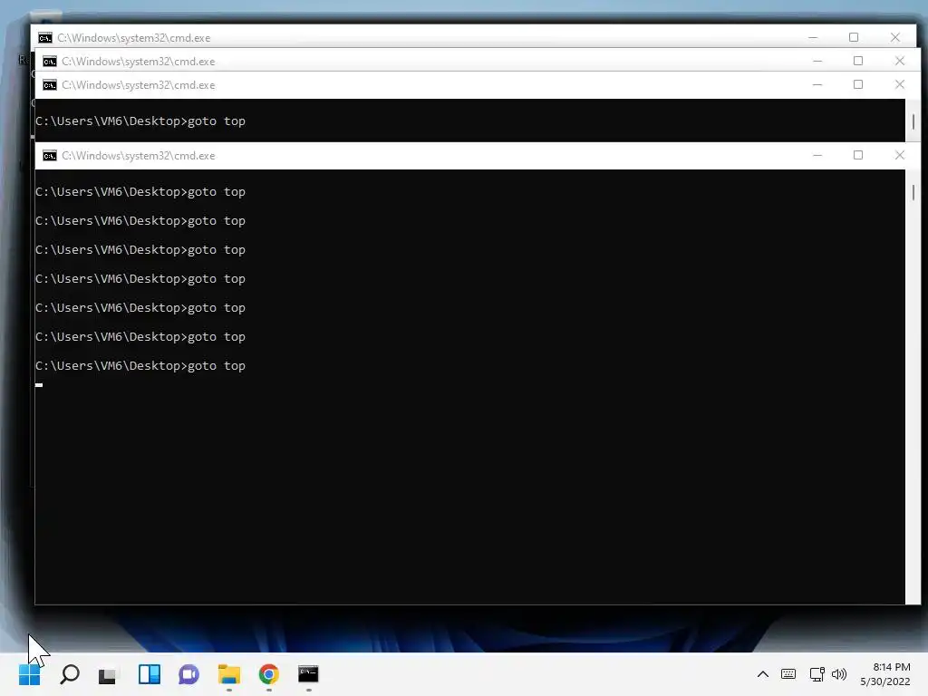Close the third cmd.exe window
The image size is (928, 696).
[x=900, y=84]
